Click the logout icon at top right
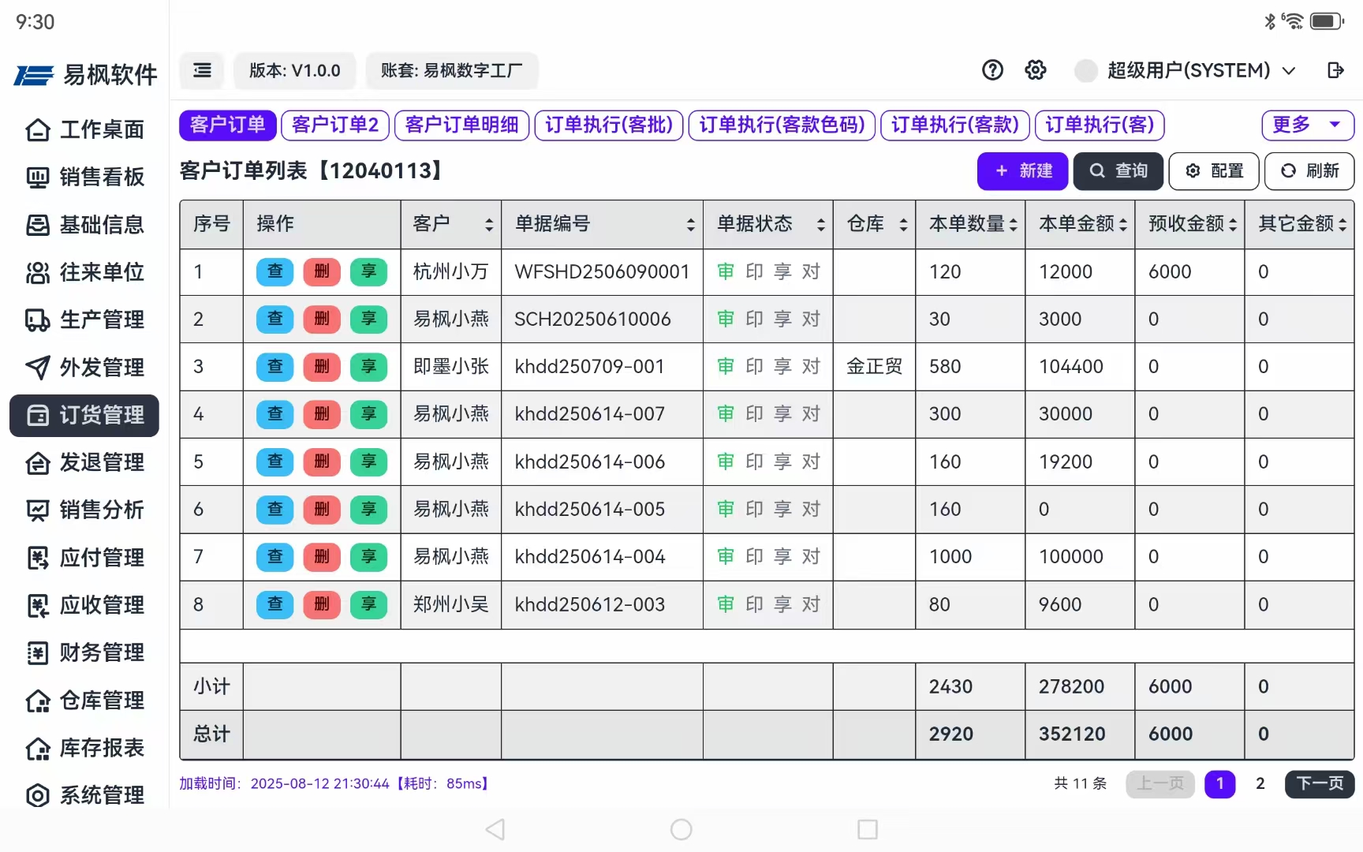This screenshot has height=852, width=1363. pyautogui.click(x=1335, y=70)
